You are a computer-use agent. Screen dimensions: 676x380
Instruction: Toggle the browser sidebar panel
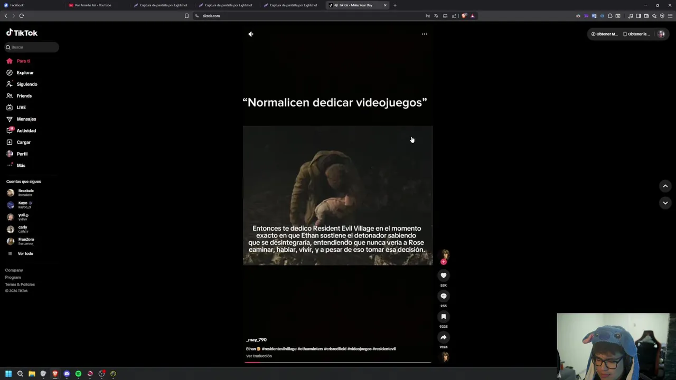point(639,16)
